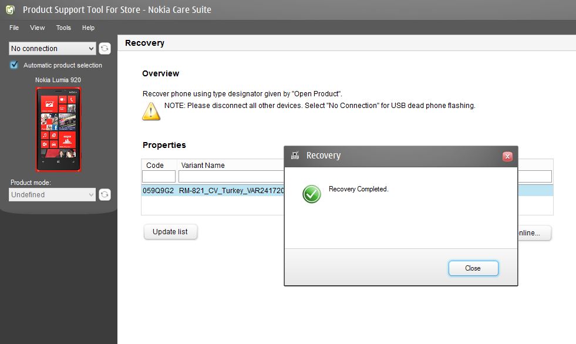
Task: Click the Nokia Lumia 920 label
Action: click(58, 80)
